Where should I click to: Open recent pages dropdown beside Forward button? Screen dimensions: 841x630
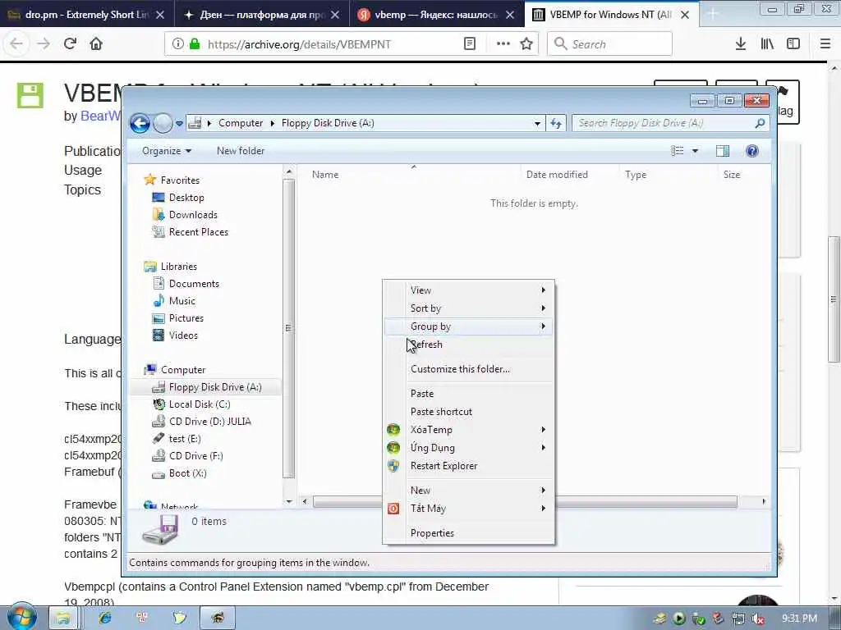179,124
